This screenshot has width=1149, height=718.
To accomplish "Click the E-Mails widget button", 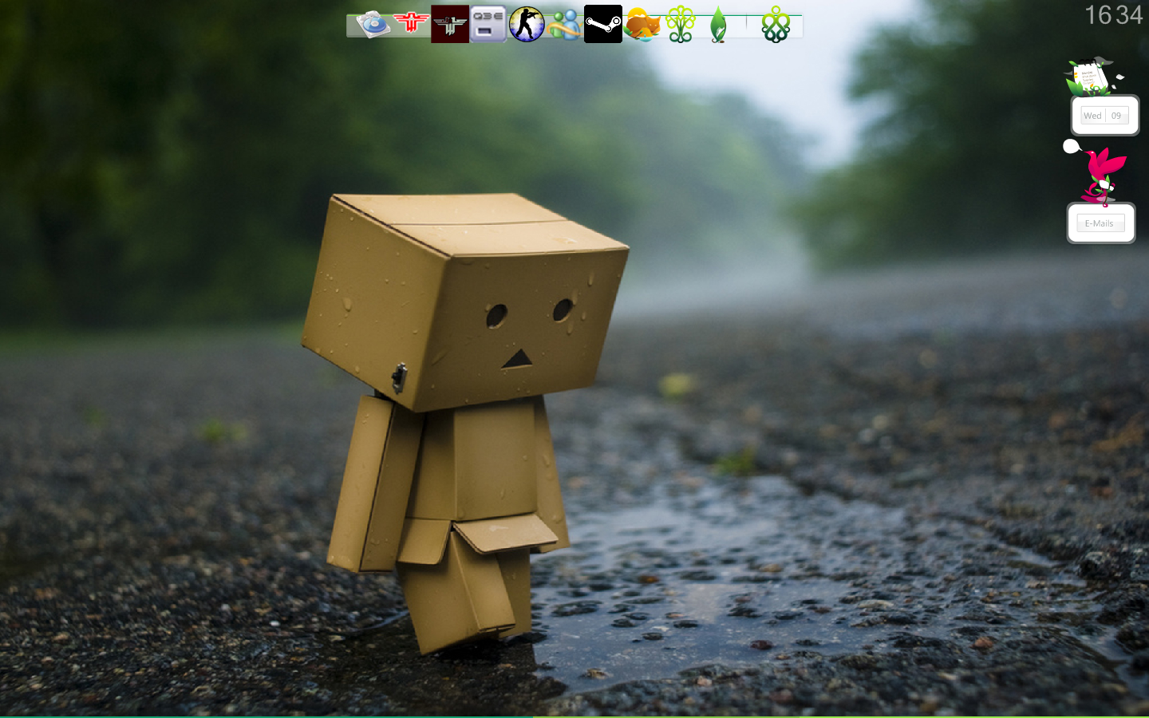I will 1101,223.
